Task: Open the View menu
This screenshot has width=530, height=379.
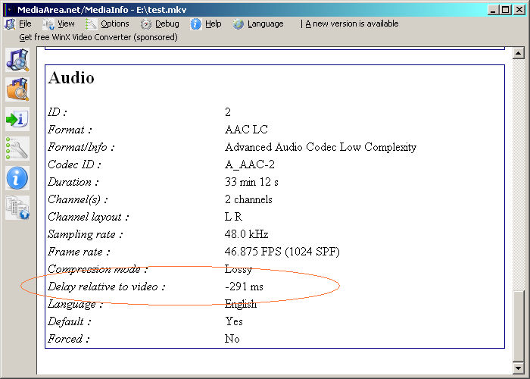Action: pyautogui.click(x=66, y=23)
